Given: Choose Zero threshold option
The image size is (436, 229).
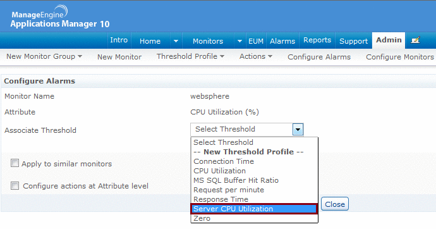Looking at the screenshot, I should point(254,218).
